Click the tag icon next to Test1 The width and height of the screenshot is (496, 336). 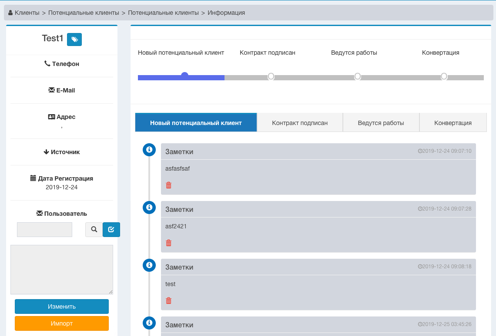(74, 39)
